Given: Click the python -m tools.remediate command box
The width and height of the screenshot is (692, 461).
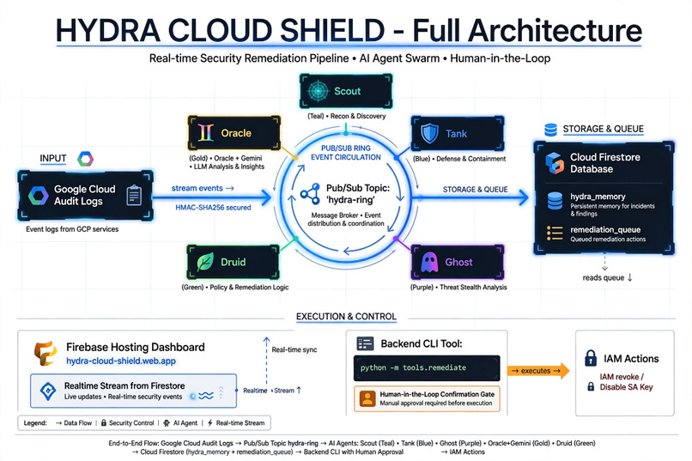Looking at the screenshot, I should click(427, 368).
